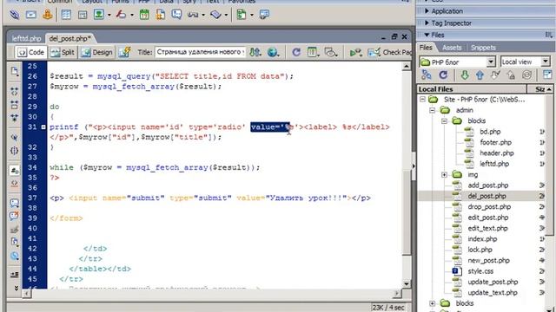Click Collapse Full Tag icon
Image resolution: width=556 pixels, height=312 pixels.
[15, 92]
